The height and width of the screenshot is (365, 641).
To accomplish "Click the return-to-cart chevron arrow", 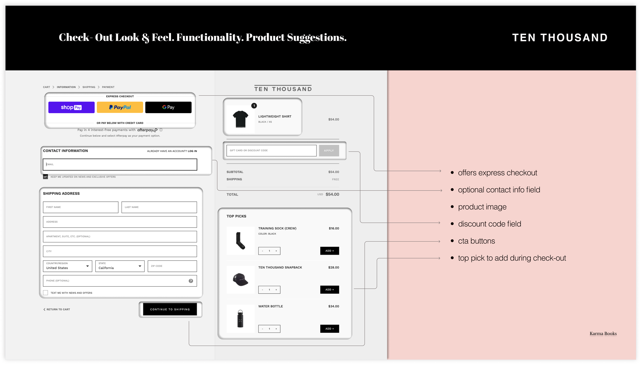I will (x=44, y=309).
